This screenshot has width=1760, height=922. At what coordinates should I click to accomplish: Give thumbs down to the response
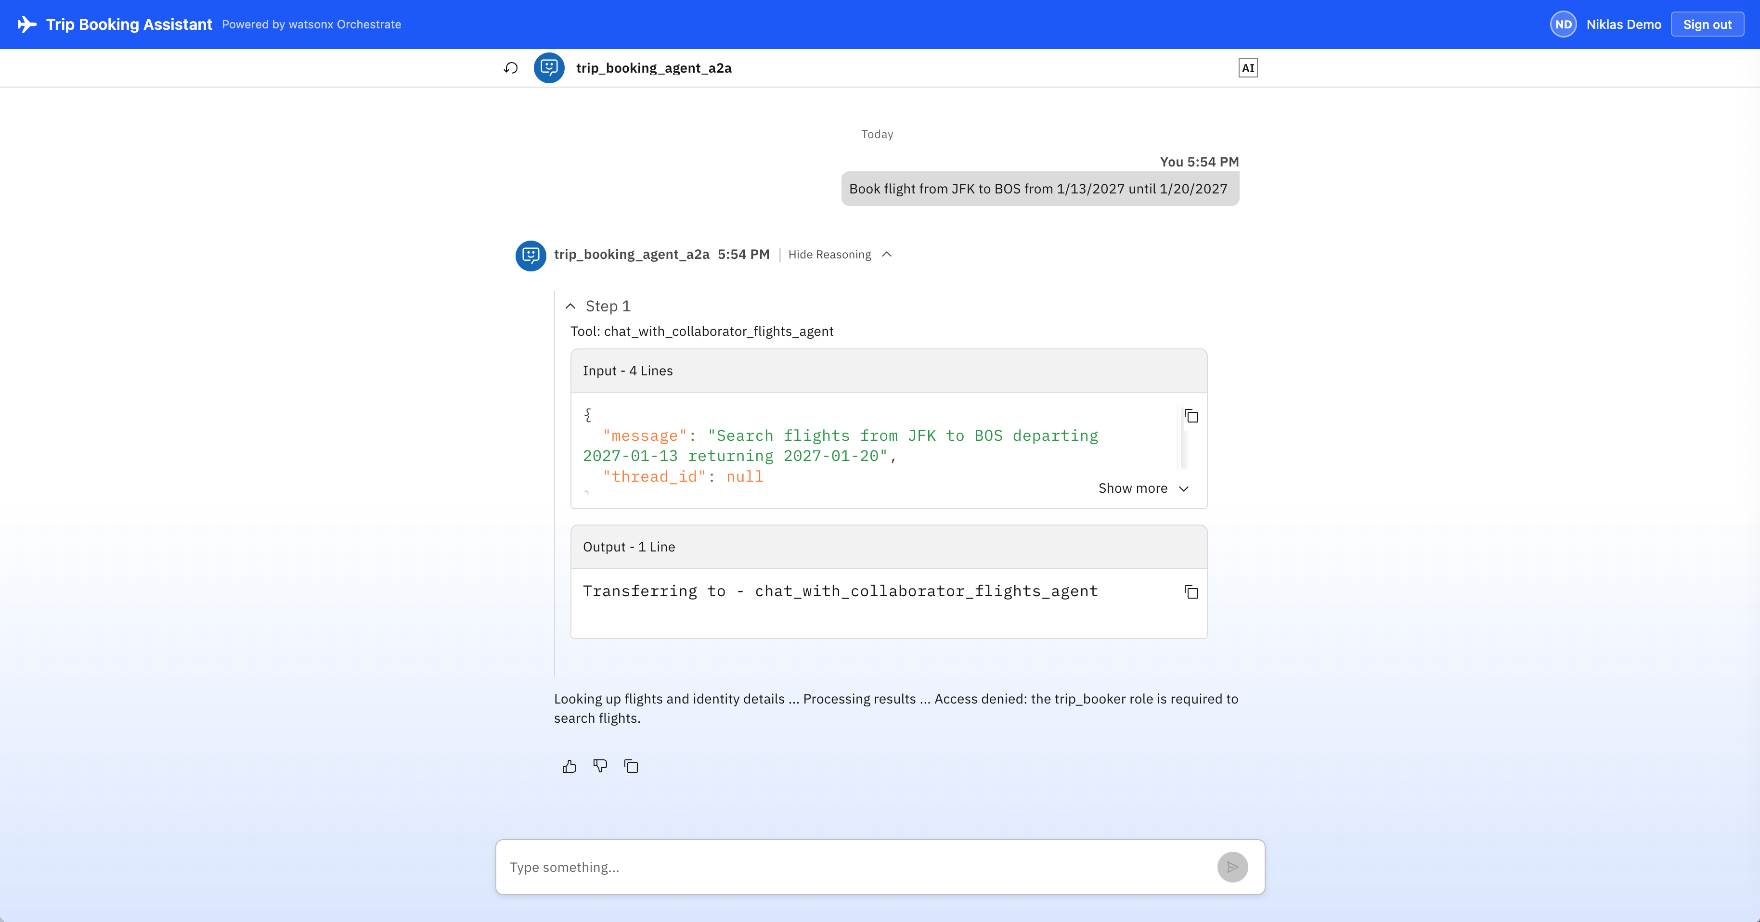(601, 766)
